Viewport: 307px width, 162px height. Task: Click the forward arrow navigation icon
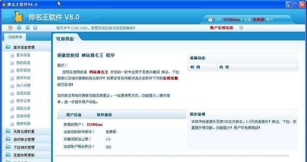coord(28,28)
